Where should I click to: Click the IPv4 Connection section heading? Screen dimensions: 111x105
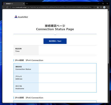point(29,60)
